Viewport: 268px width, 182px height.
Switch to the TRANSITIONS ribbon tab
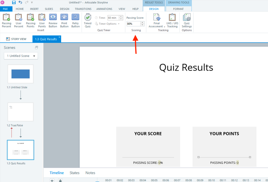pos(83,9)
